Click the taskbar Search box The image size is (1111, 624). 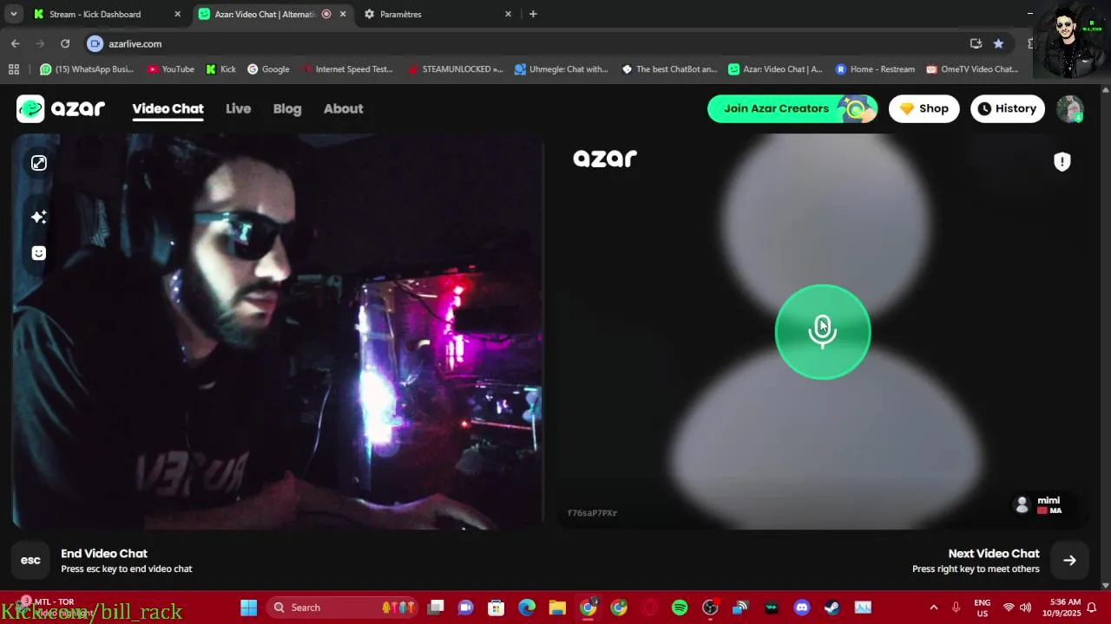point(344,608)
